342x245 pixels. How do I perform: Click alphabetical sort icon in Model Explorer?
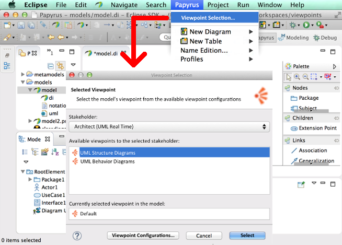[x=55, y=151]
